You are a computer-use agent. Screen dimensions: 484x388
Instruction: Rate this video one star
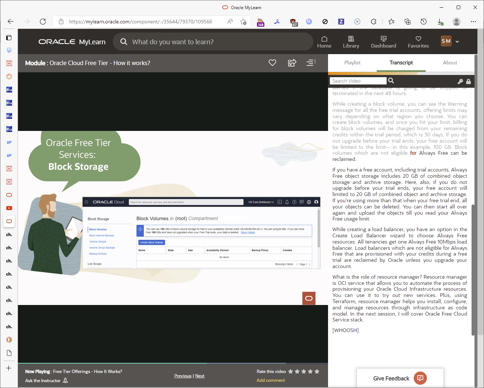[x=291, y=372]
